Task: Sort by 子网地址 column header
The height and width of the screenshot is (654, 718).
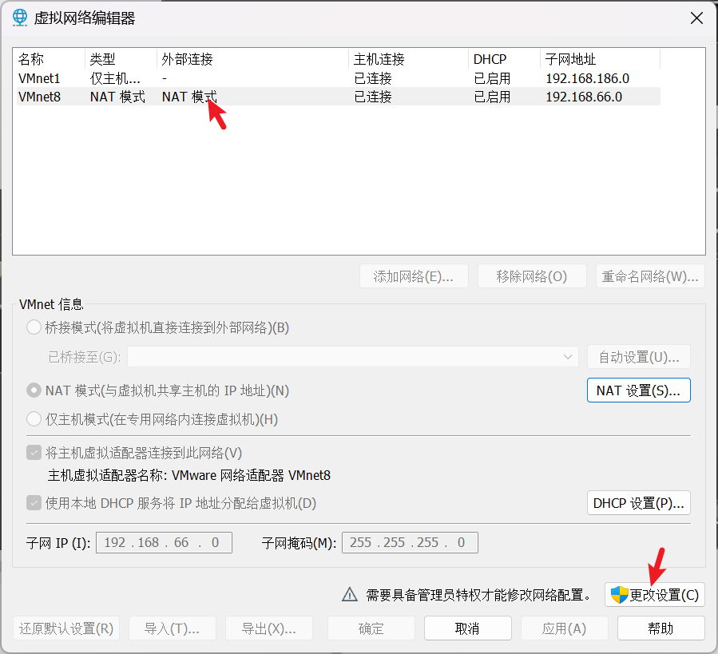Action: pos(600,59)
